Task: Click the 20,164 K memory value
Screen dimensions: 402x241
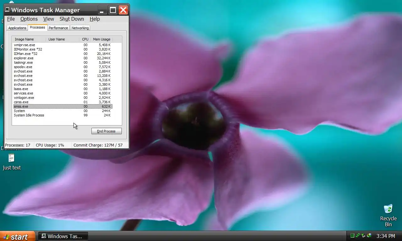Action: coord(104,54)
